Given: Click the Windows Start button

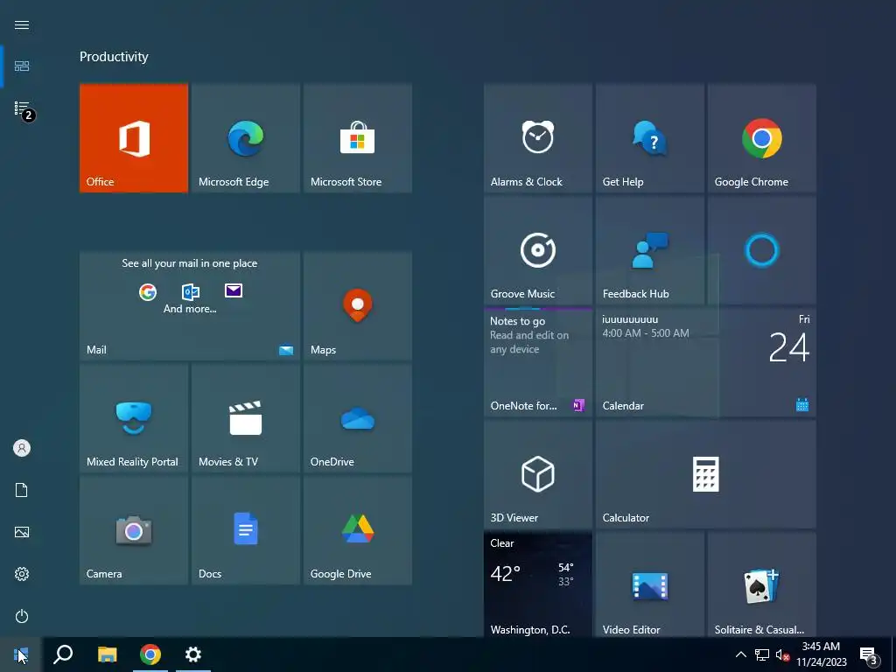Looking at the screenshot, I should pyautogui.click(x=21, y=654).
